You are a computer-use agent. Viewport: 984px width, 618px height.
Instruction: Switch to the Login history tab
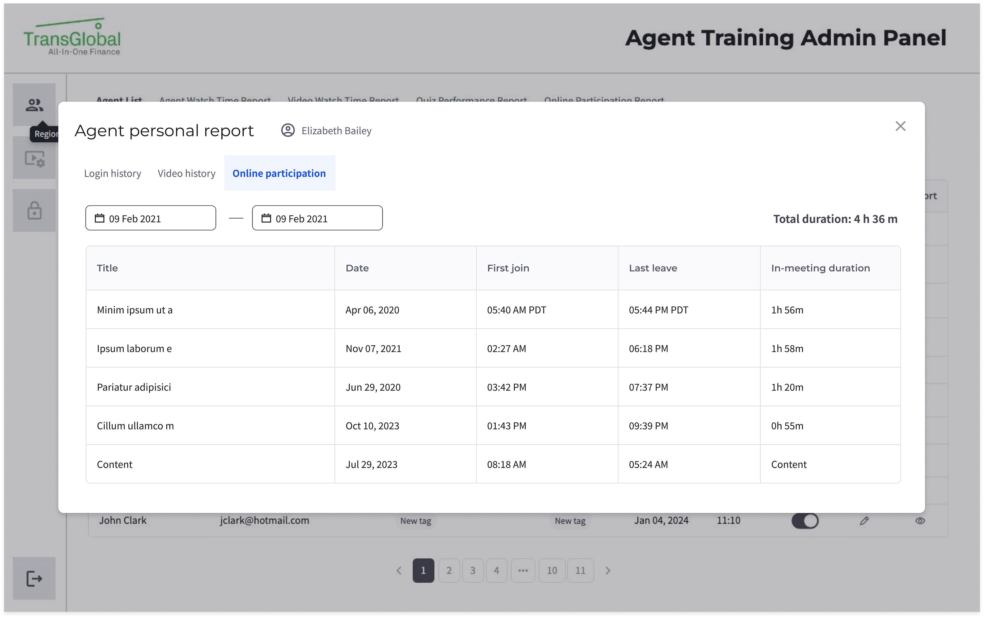click(112, 173)
